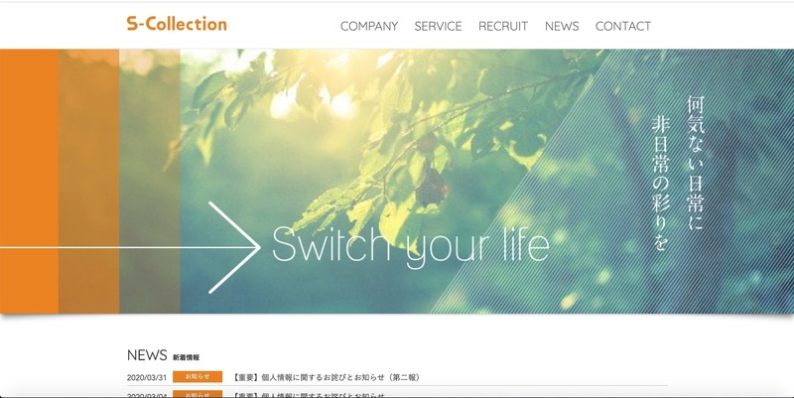Click the 新着情報 label beside NEWS
Viewport: 794px width, 398px height.
click(186, 357)
